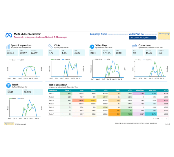Click the Meta infinity logo
The width and height of the screenshot is (174, 157).
pyautogui.click(x=9, y=35)
